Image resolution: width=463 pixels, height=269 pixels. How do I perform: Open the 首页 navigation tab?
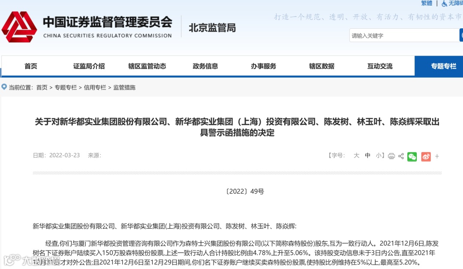tap(31, 66)
